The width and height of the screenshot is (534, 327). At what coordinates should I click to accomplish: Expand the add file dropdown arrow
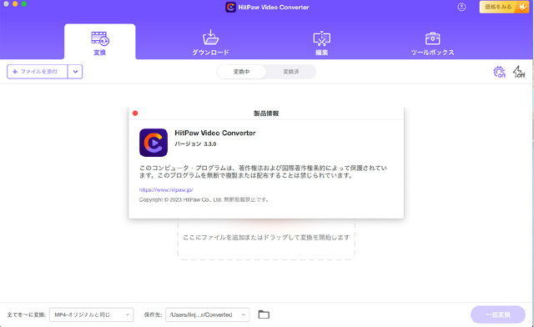(75, 72)
